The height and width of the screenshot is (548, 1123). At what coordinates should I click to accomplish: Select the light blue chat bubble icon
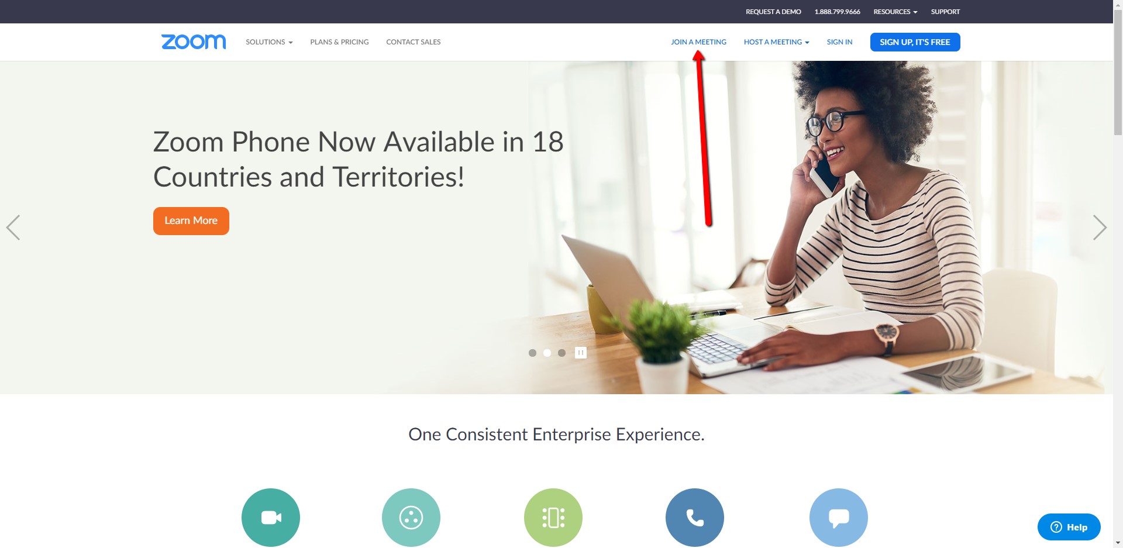pyautogui.click(x=839, y=518)
